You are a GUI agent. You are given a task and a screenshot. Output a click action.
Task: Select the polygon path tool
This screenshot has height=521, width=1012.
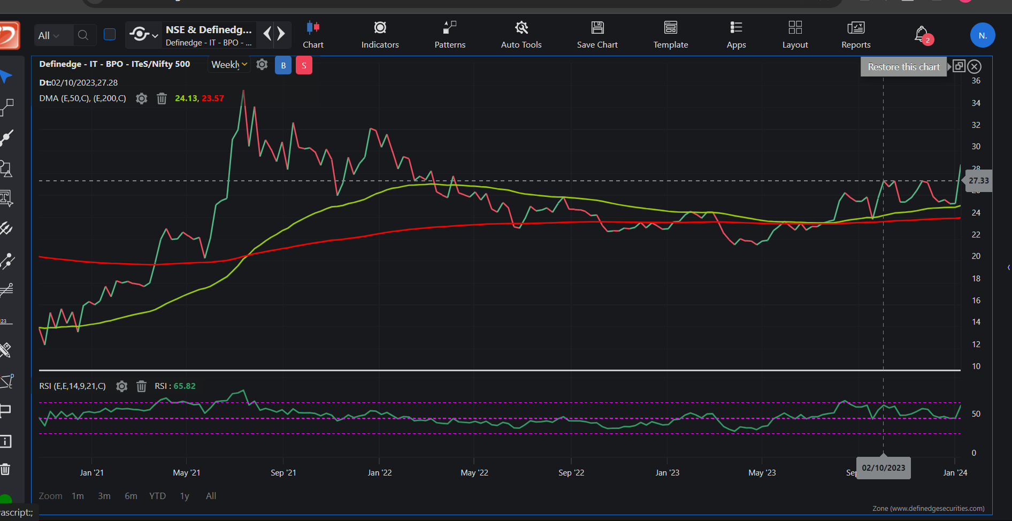[x=6, y=381]
